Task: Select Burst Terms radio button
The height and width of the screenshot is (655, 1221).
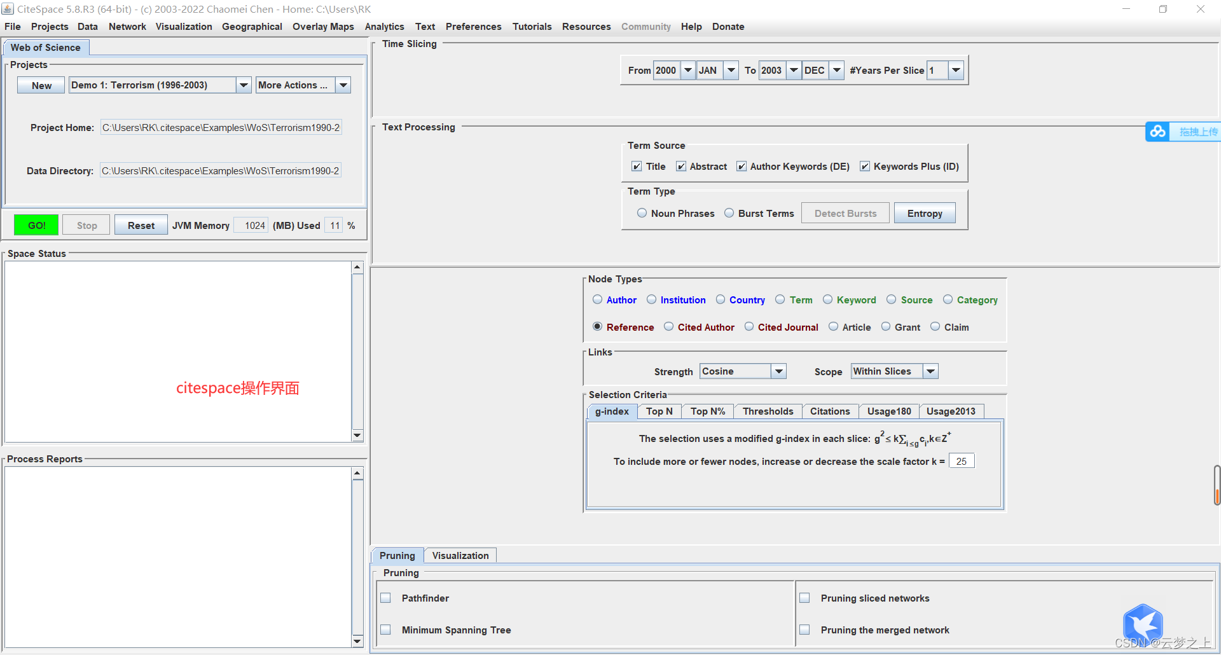Action: 729,213
